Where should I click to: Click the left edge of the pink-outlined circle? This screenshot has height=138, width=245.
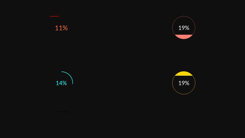[x=173, y=28]
